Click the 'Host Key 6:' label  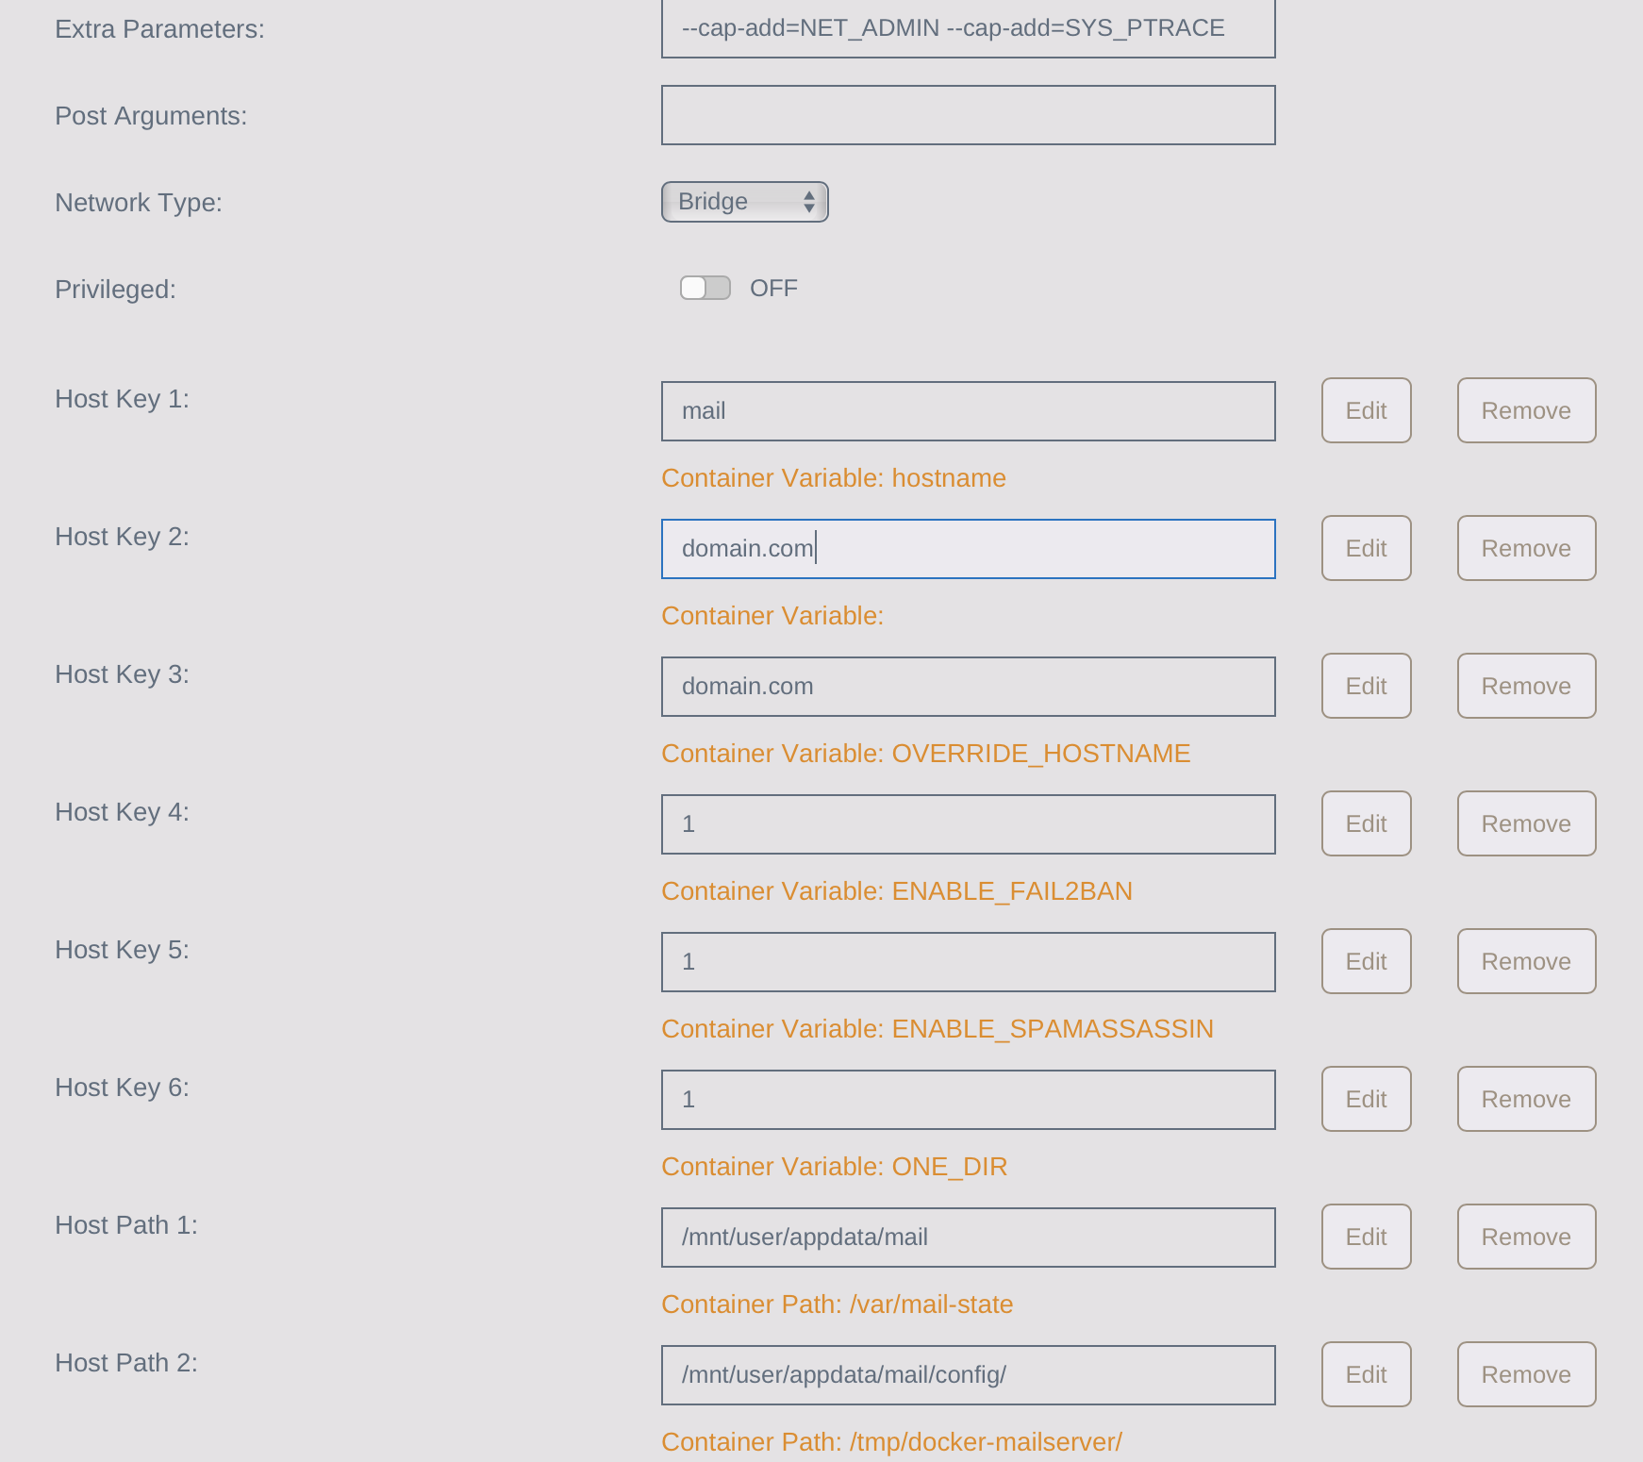coord(122,1088)
